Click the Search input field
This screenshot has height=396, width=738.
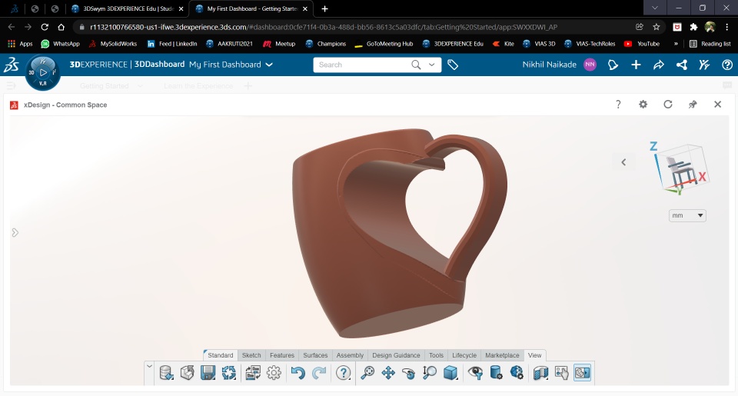click(360, 65)
